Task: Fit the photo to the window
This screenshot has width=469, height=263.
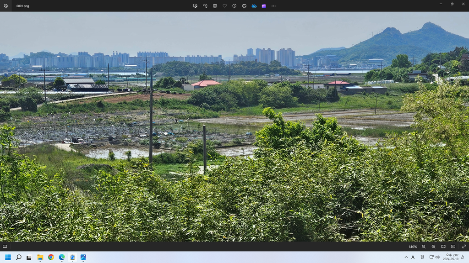Action: pyautogui.click(x=443, y=247)
